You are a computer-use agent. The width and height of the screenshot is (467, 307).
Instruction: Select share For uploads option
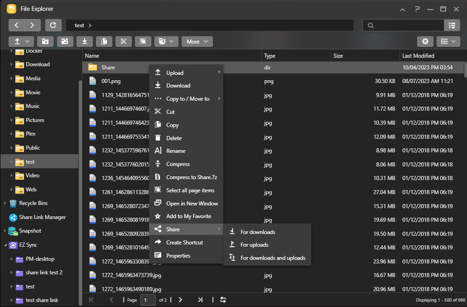(x=267, y=245)
